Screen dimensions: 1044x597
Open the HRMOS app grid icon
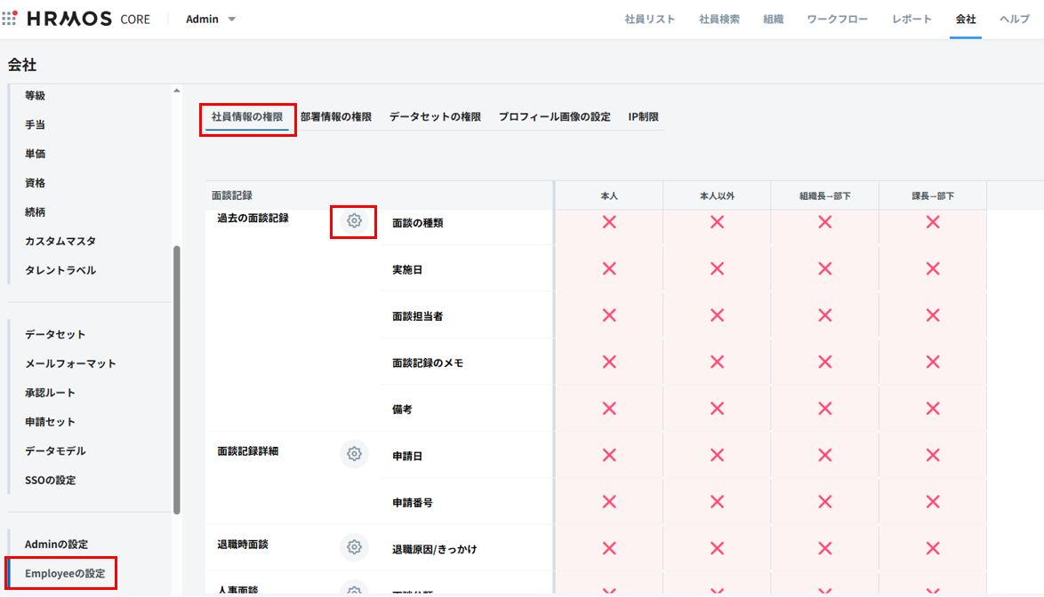10,19
